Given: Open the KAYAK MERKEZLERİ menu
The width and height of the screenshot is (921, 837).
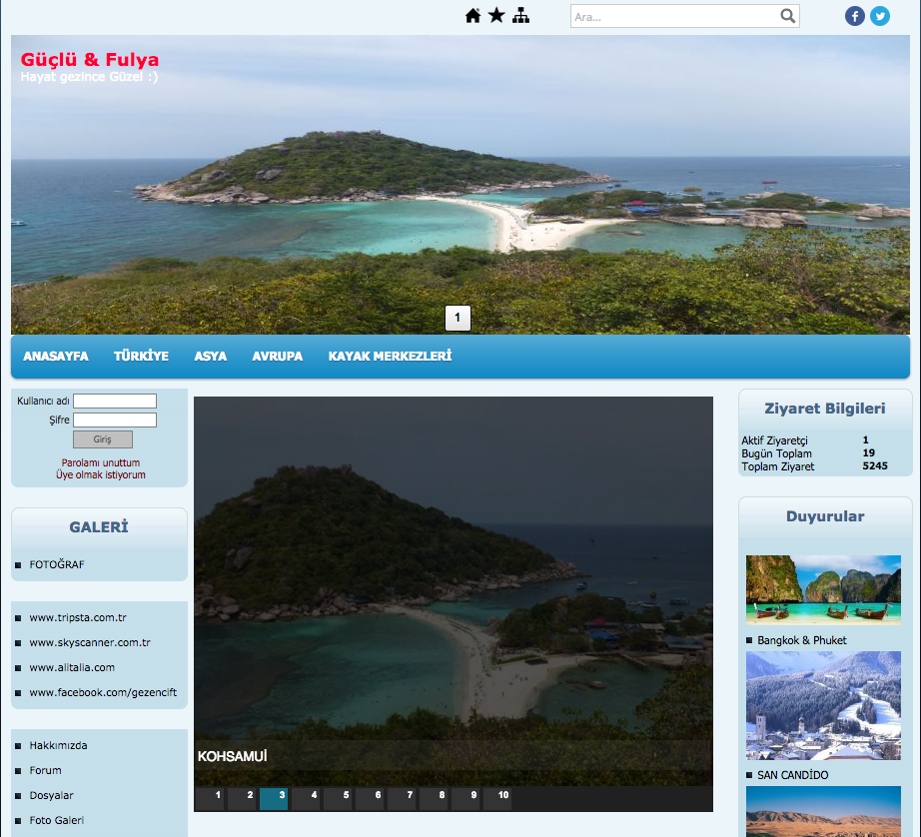Looking at the screenshot, I should [x=390, y=357].
